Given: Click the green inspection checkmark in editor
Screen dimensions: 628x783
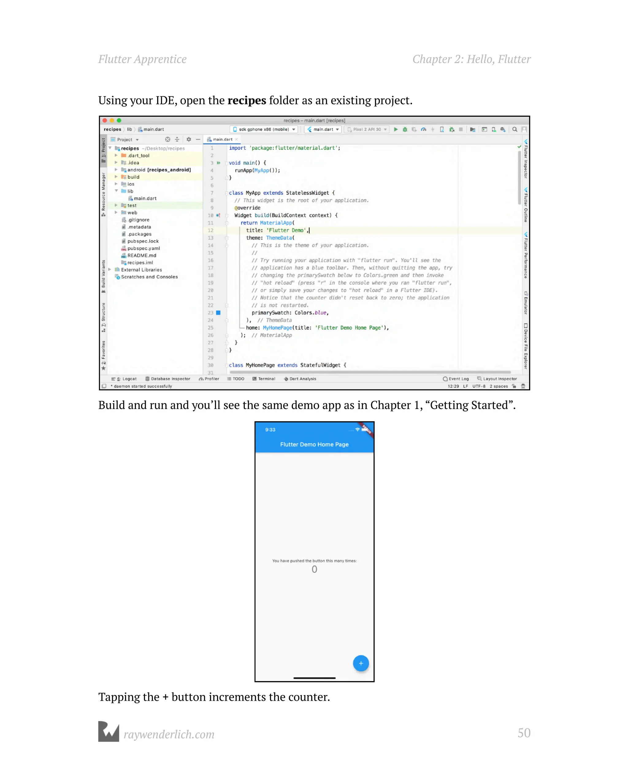Looking at the screenshot, I should 519,147.
